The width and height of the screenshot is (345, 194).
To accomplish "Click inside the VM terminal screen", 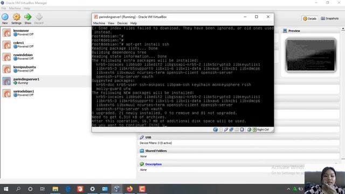I will click(x=183, y=77).
